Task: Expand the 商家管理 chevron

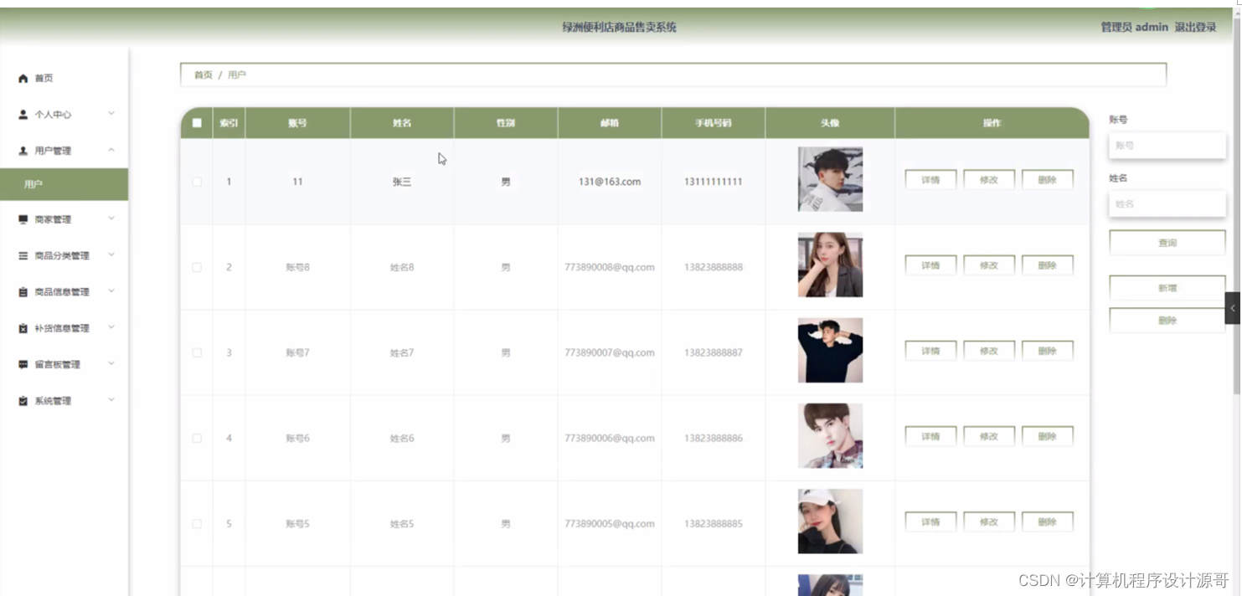Action: (111, 218)
